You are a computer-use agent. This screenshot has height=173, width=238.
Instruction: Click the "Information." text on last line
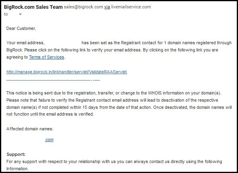click(17, 169)
